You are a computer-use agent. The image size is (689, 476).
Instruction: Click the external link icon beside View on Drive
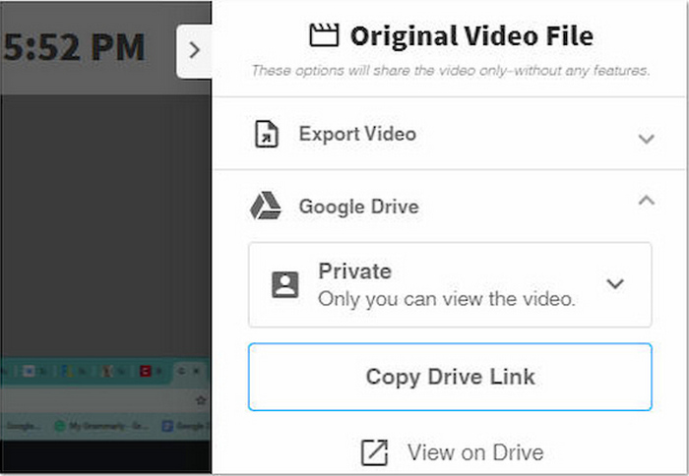pos(374,452)
